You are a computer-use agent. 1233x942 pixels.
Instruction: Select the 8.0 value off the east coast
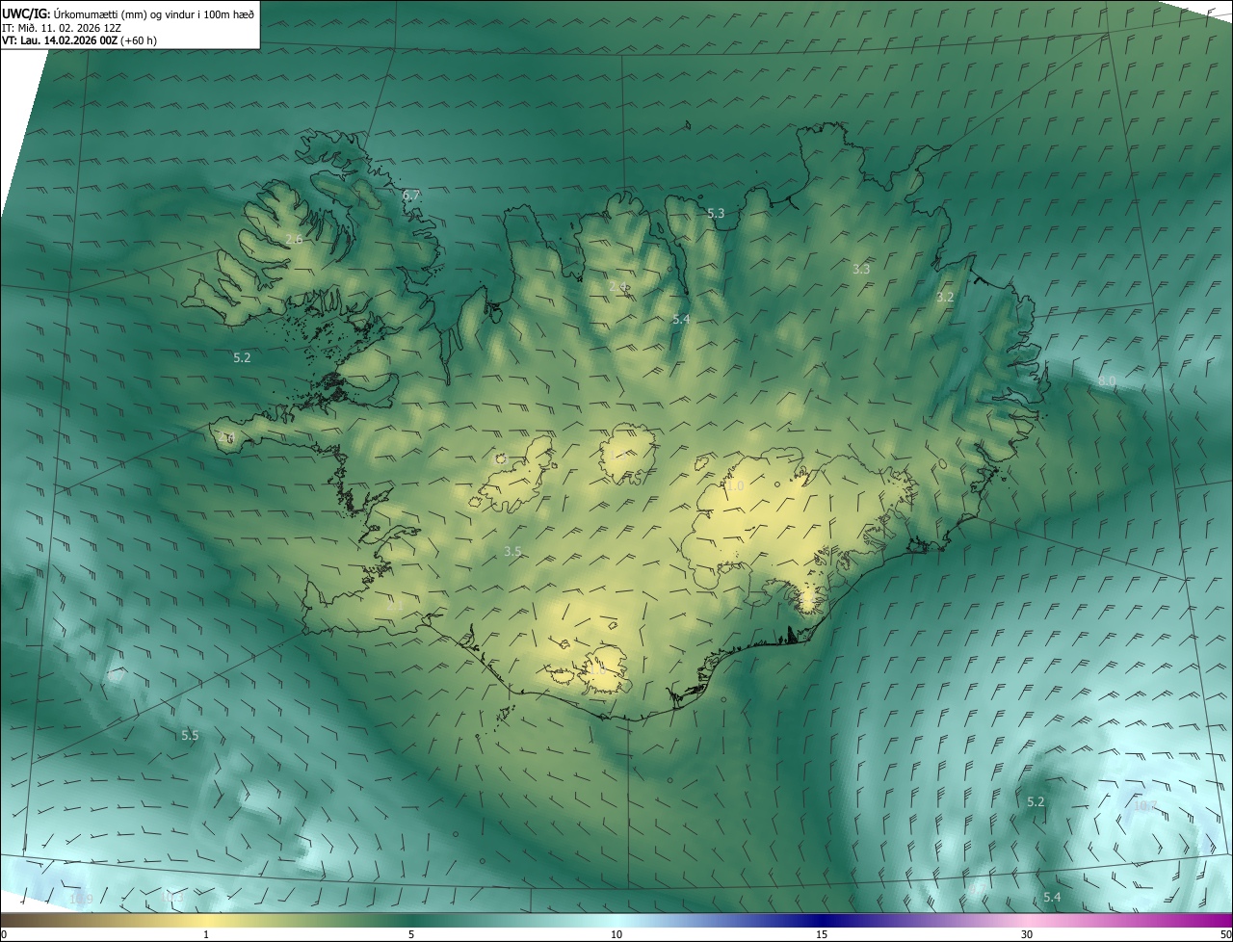(x=1107, y=381)
